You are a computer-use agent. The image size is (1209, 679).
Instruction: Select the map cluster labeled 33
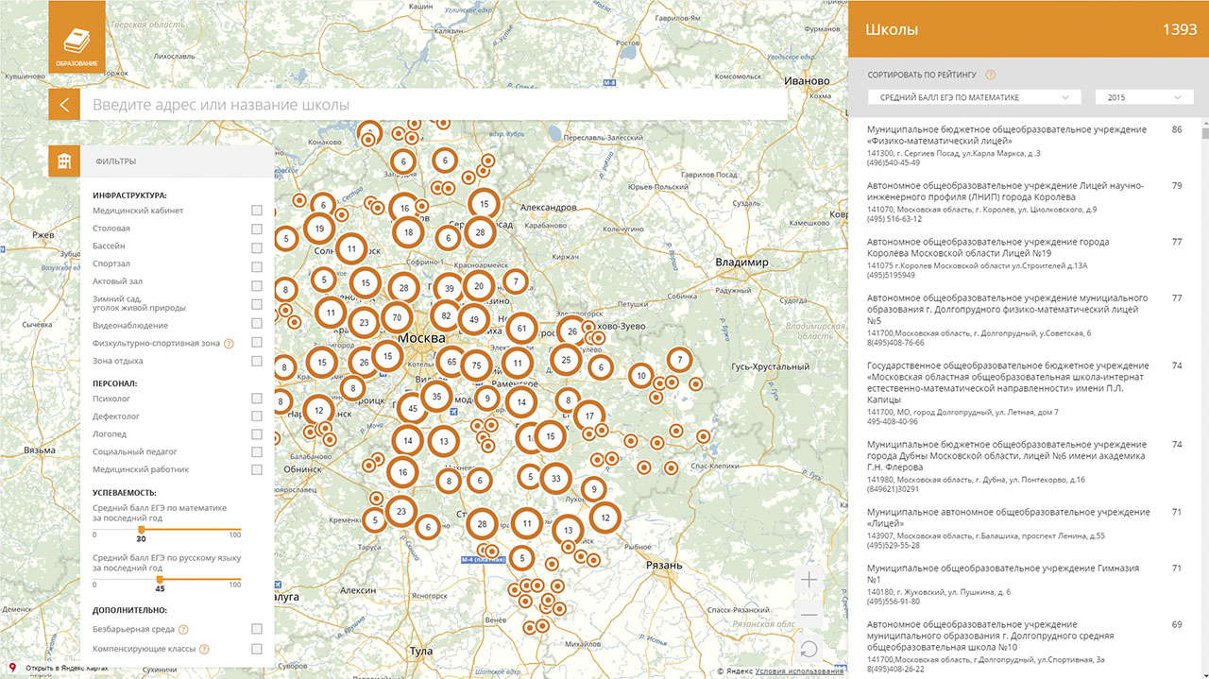pyautogui.click(x=556, y=479)
